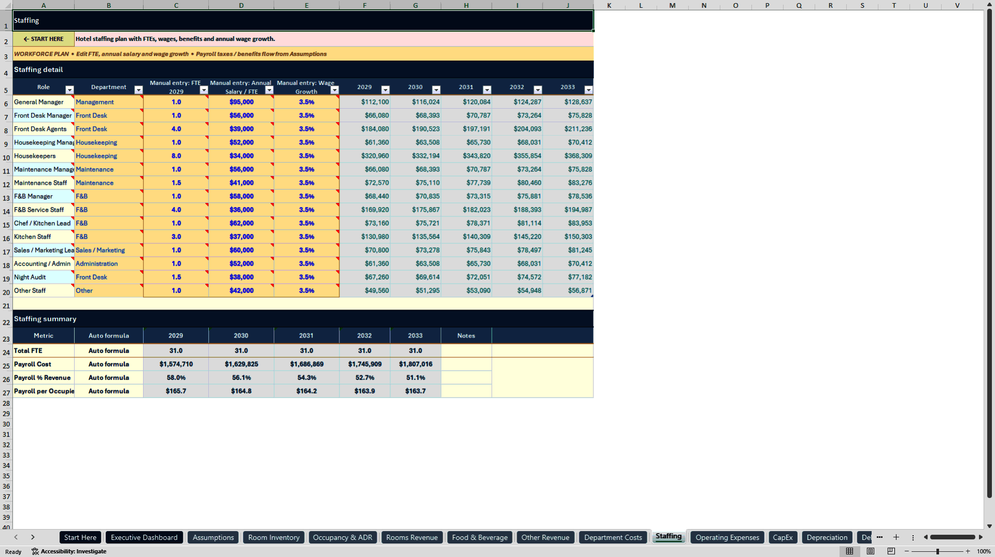Viewport: 995px width, 557px height.
Task: Open the Department column filter dropdown
Action: (138, 90)
